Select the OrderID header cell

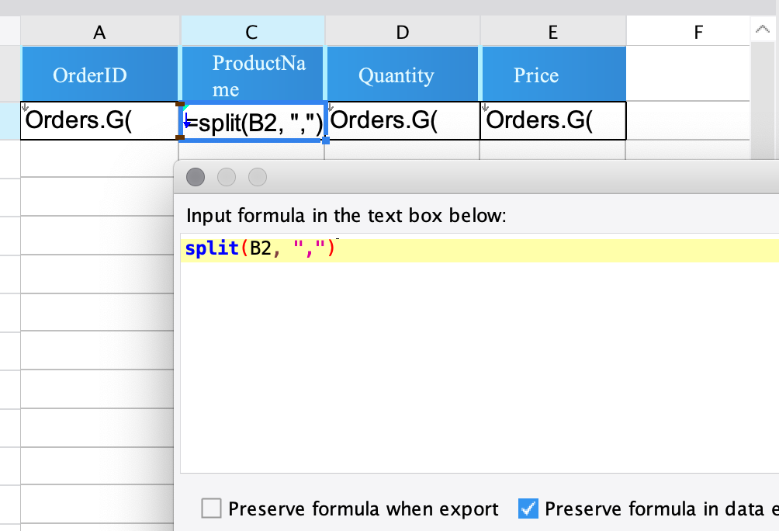click(x=89, y=75)
